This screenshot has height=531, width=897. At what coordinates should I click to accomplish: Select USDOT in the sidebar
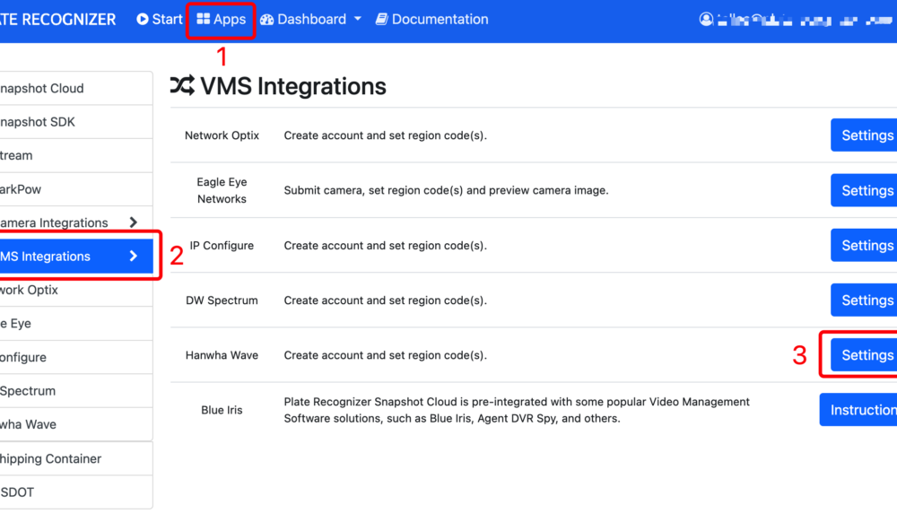(x=17, y=492)
